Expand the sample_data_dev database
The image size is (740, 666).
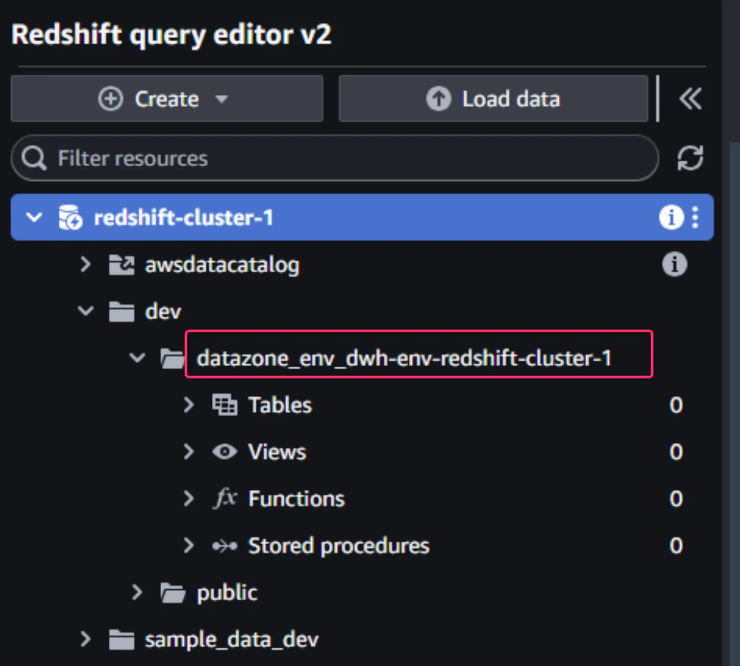(86, 639)
